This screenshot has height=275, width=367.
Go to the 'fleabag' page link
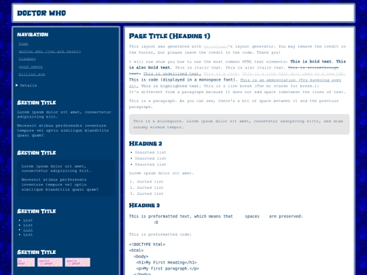tap(27, 58)
